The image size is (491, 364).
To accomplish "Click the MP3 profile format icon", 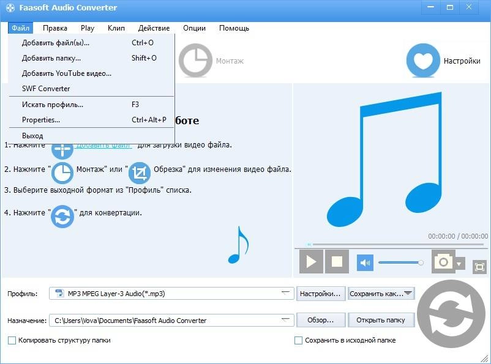I will [59, 293].
